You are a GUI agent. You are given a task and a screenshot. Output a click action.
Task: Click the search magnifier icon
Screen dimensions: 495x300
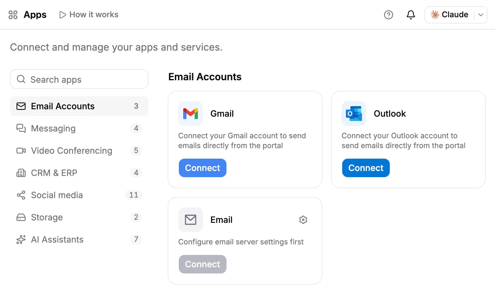21,79
